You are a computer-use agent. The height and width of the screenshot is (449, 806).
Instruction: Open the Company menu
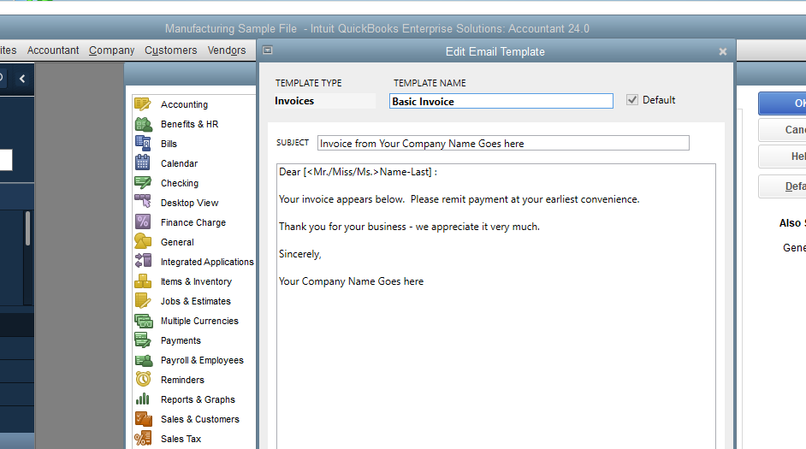(x=111, y=50)
